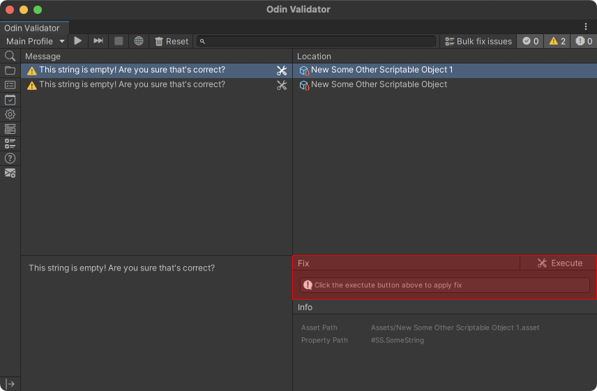
Task: Click the sidebar envelope feedback icon
Action: pyautogui.click(x=10, y=173)
